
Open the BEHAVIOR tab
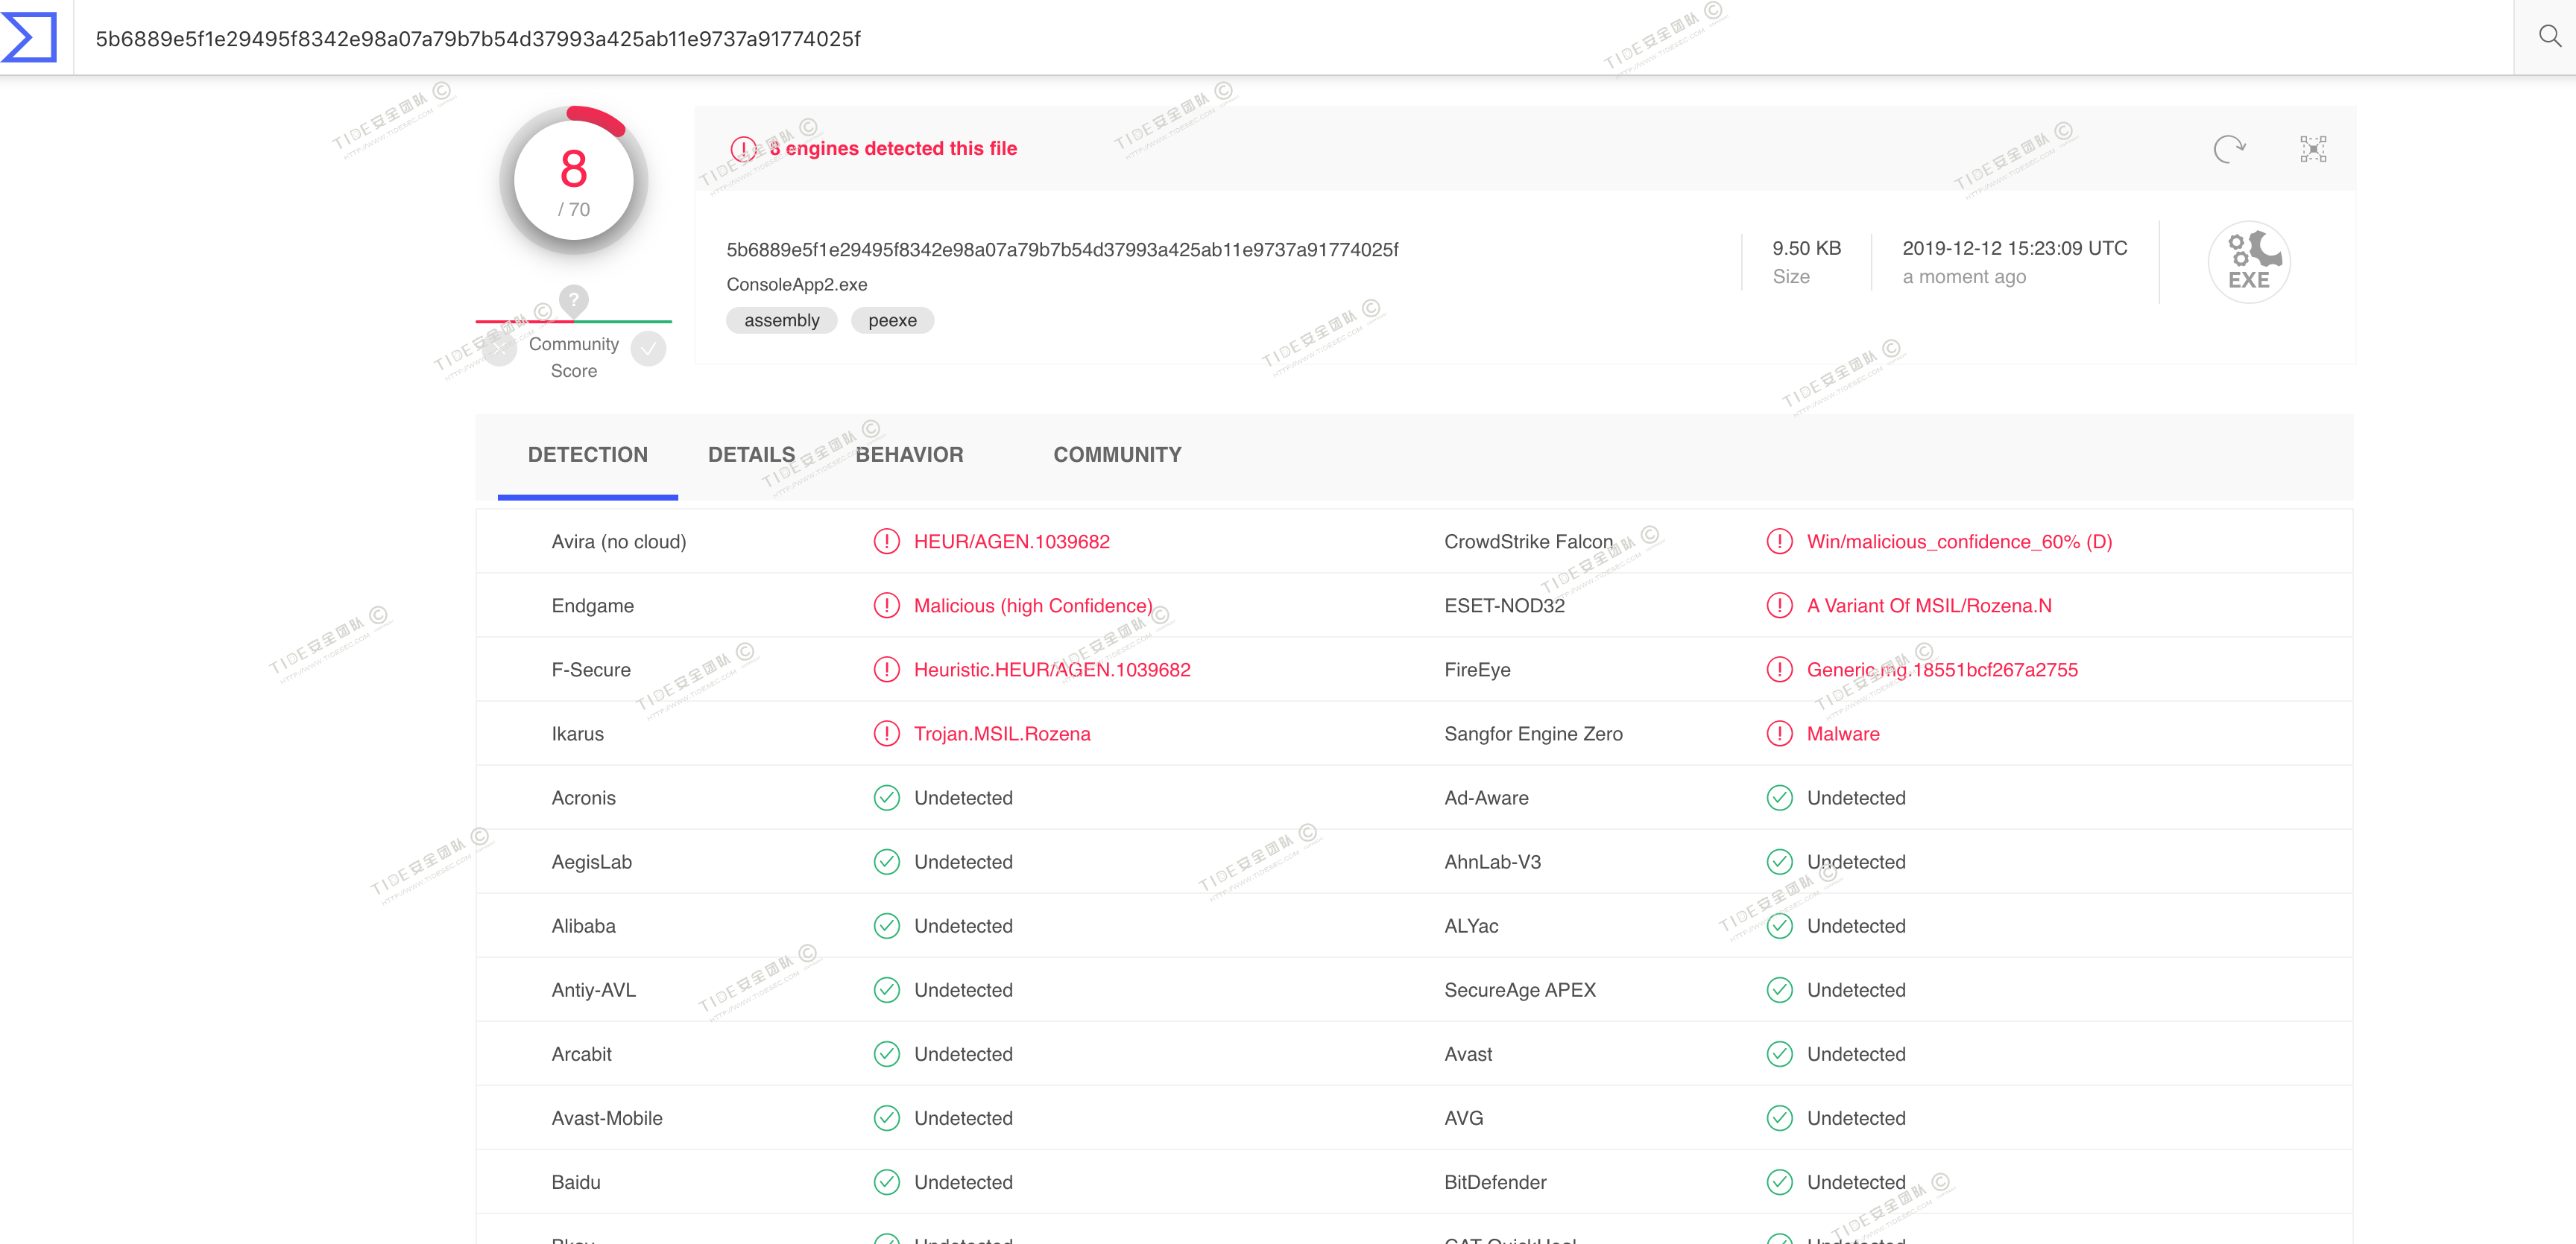(909, 454)
